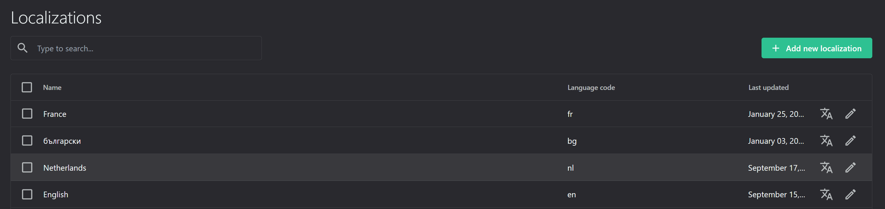Screen dimensions: 885x209
Task: Focus the Type to search field
Action: click(136, 48)
